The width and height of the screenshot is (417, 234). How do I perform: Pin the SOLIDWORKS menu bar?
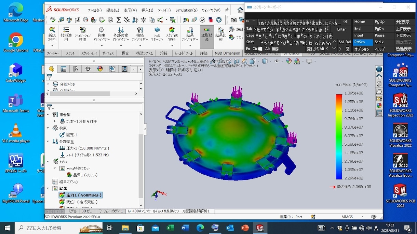point(227,10)
